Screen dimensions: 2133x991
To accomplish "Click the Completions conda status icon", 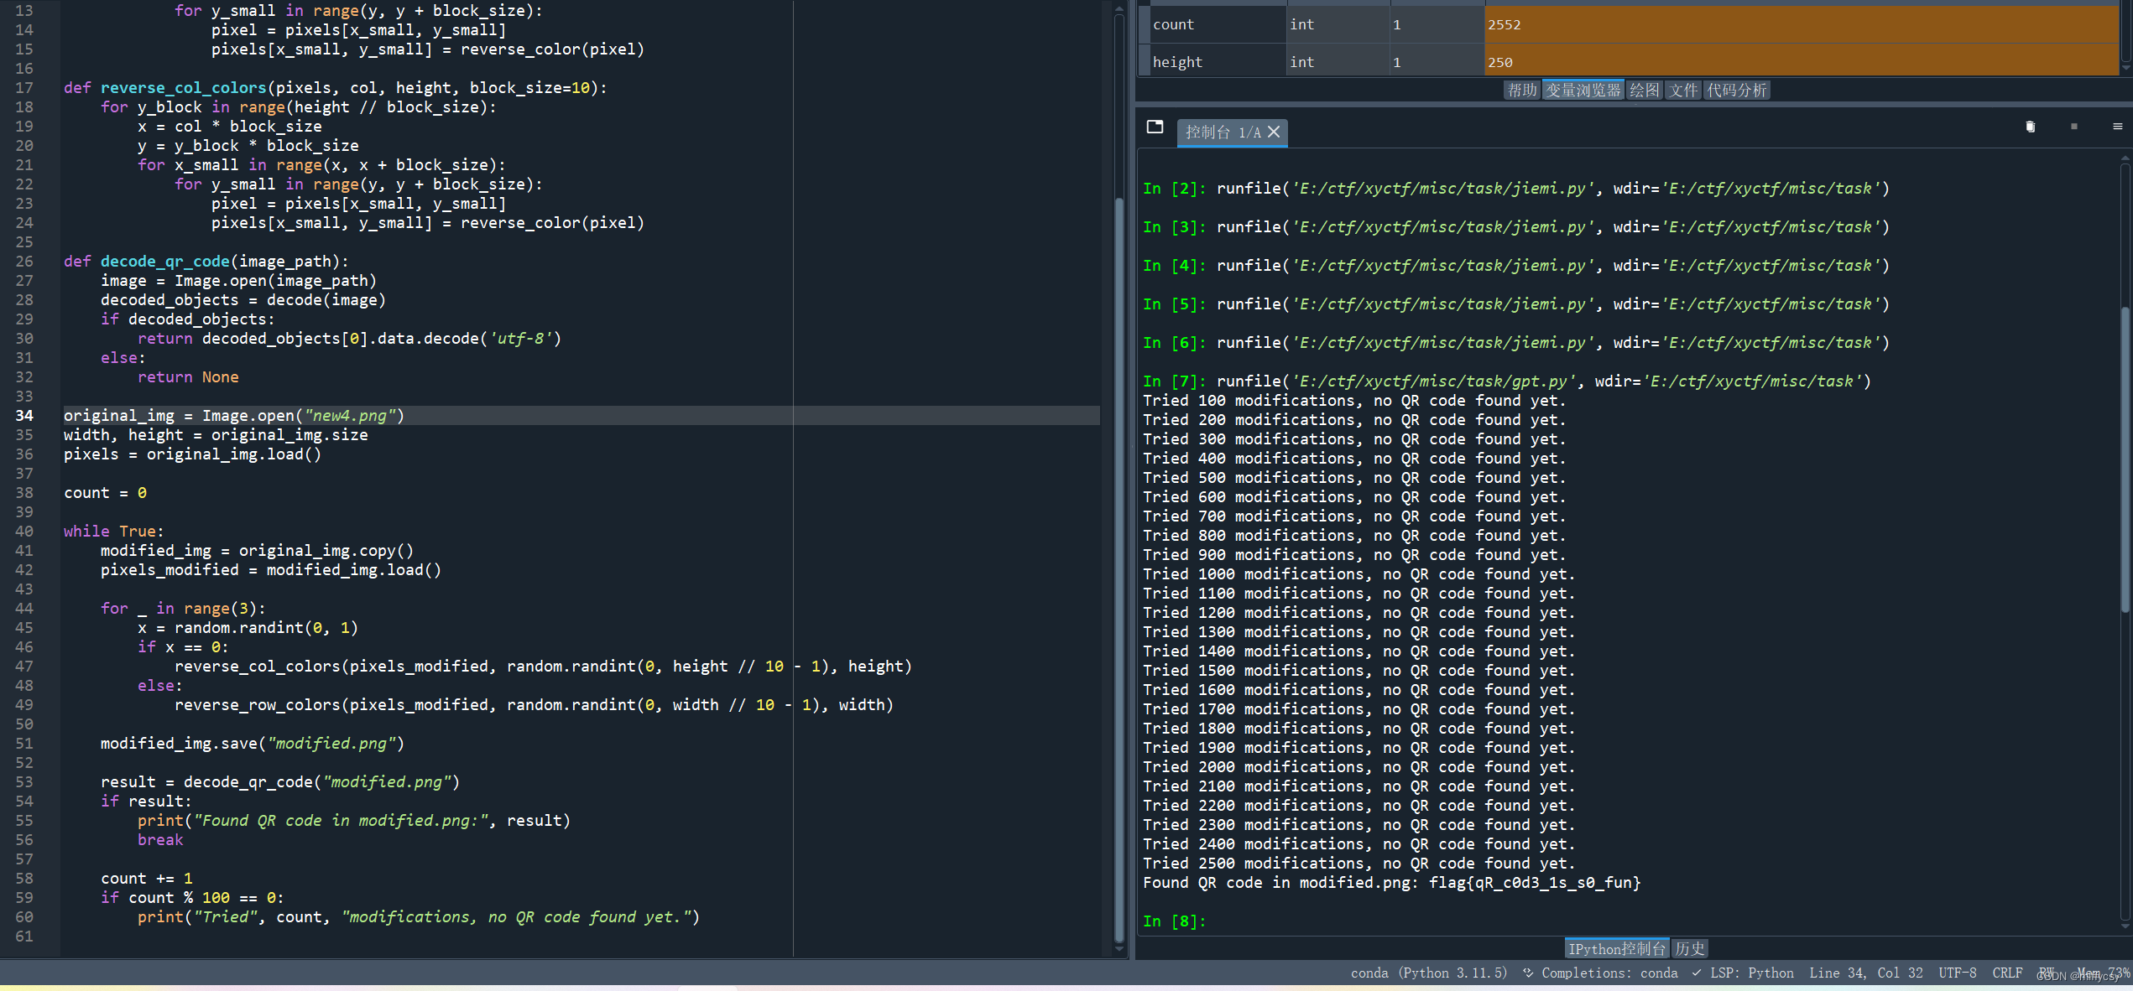I will coord(1528,973).
